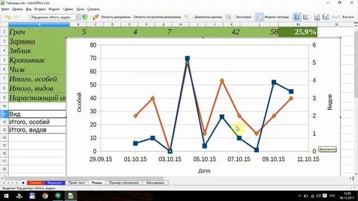The image size is (358, 201).
Task: Click the last-sheet navigation arrow
Action: pyautogui.click(x=17, y=183)
